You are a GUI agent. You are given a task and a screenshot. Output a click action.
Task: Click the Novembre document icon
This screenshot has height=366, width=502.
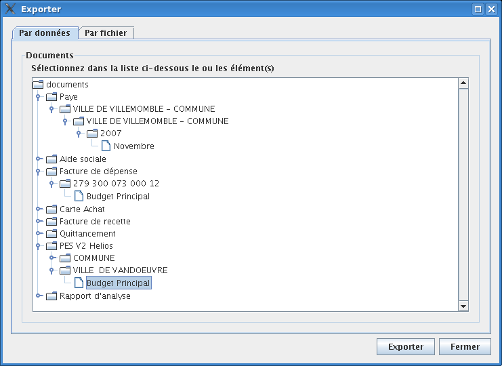(106, 146)
